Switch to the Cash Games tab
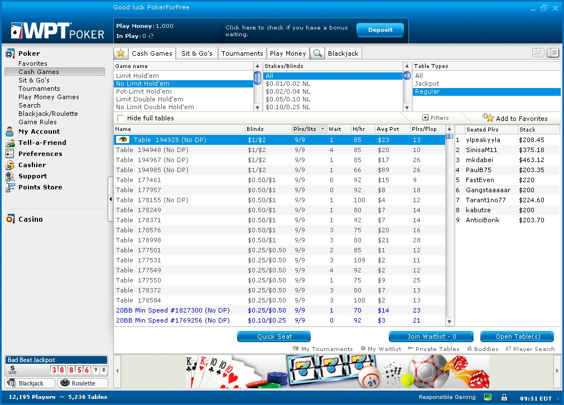The image size is (564, 405). tap(152, 53)
